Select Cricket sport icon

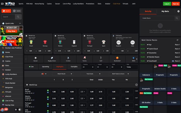point(68,59)
